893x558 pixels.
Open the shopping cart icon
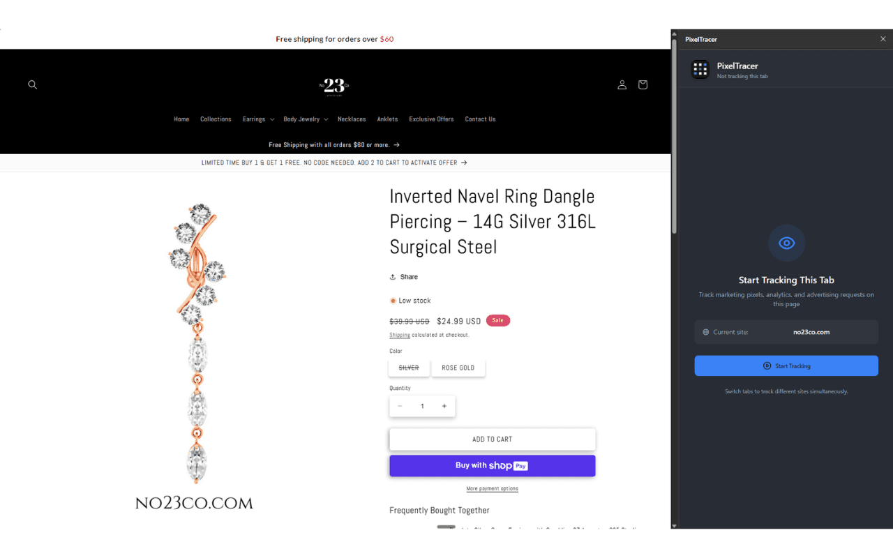[x=643, y=84]
